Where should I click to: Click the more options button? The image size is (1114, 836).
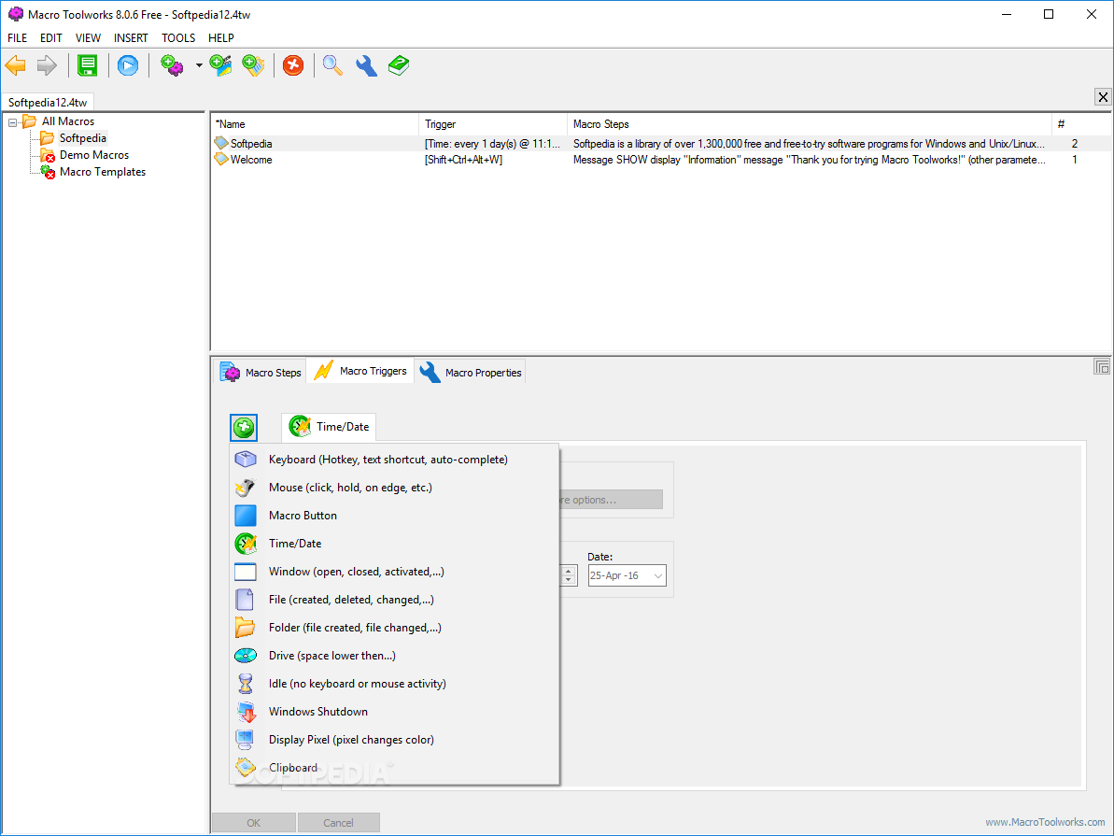coord(611,499)
